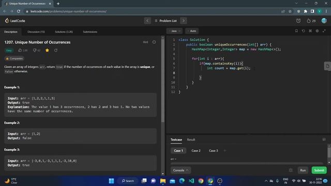Bookmark page with the star icon
The image size is (331, 186).
(x=290, y=11)
